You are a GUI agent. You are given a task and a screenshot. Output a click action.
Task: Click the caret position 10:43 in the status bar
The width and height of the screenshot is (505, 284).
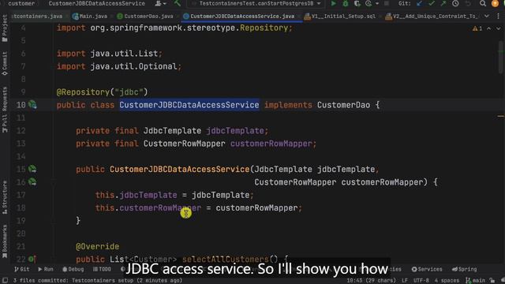pos(372,281)
